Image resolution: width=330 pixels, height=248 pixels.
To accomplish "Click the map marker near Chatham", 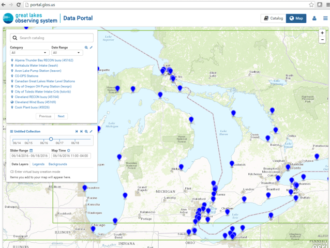I will [227, 212].
